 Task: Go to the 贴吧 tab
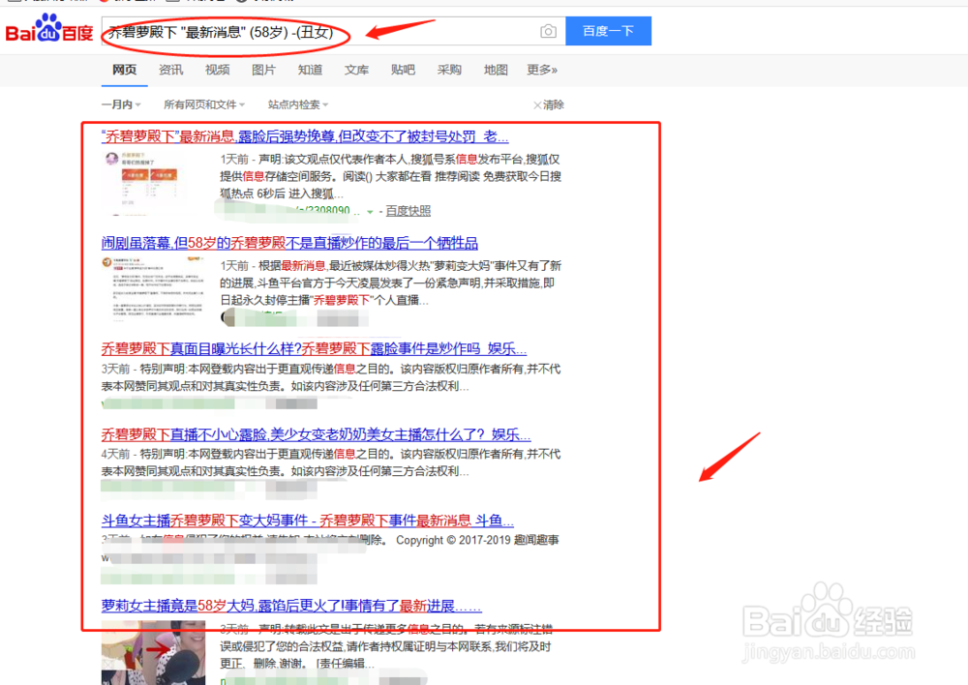[403, 70]
